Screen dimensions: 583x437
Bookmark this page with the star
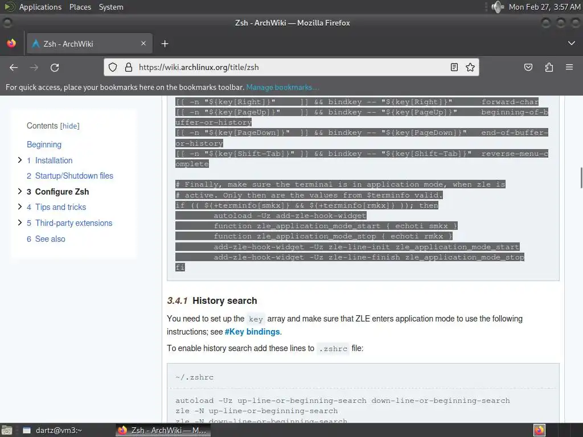(470, 67)
